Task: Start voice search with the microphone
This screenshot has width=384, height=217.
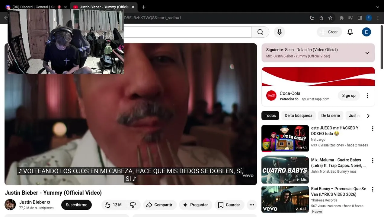Action: (280, 32)
